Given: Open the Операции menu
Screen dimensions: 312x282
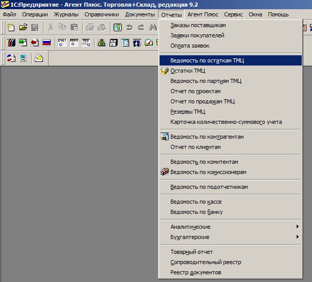Looking at the screenshot, I should (x=35, y=14).
